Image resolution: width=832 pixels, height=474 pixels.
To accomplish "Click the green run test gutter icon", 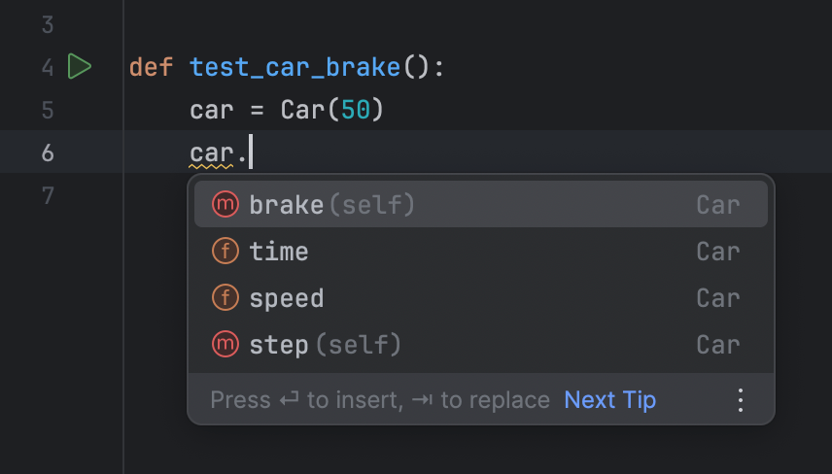I will pyautogui.click(x=80, y=67).
